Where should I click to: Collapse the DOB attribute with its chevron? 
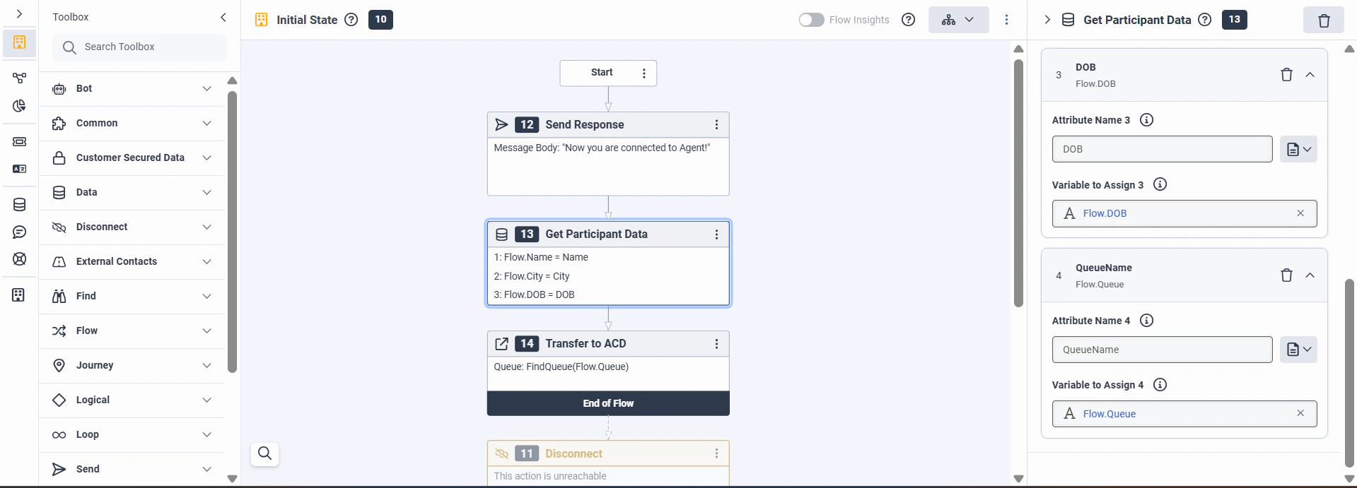click(1310, 74)
